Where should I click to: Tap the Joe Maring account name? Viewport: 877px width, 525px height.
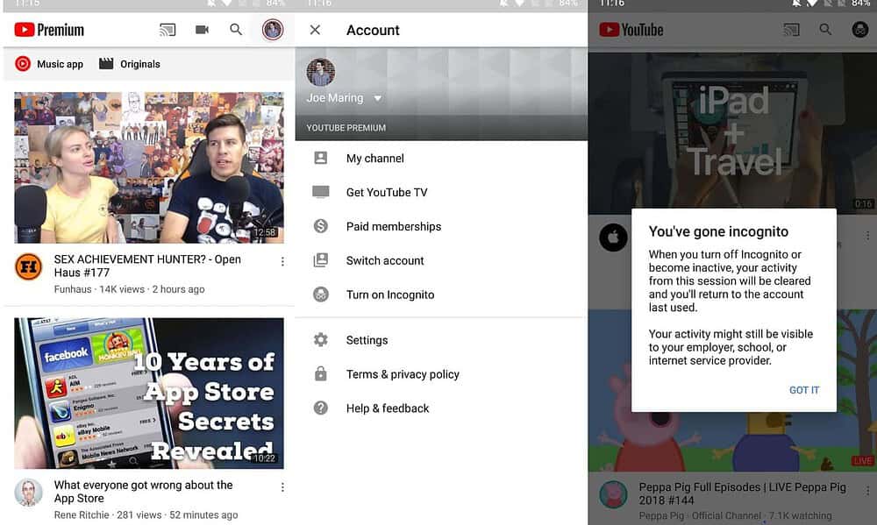(x=334, y=97)
